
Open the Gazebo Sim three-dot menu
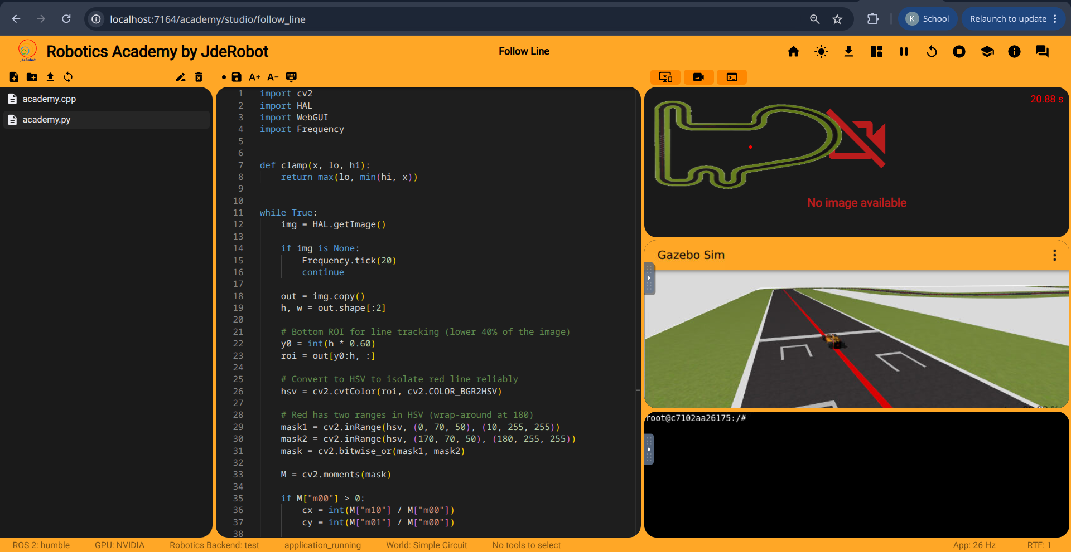tap(1054, 255)
